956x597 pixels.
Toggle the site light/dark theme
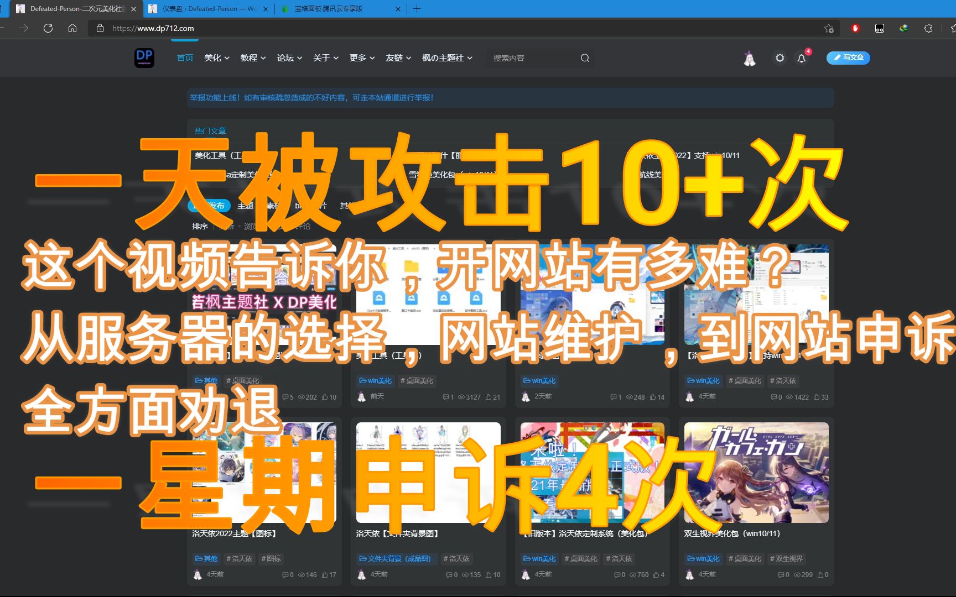coord(780,58)
